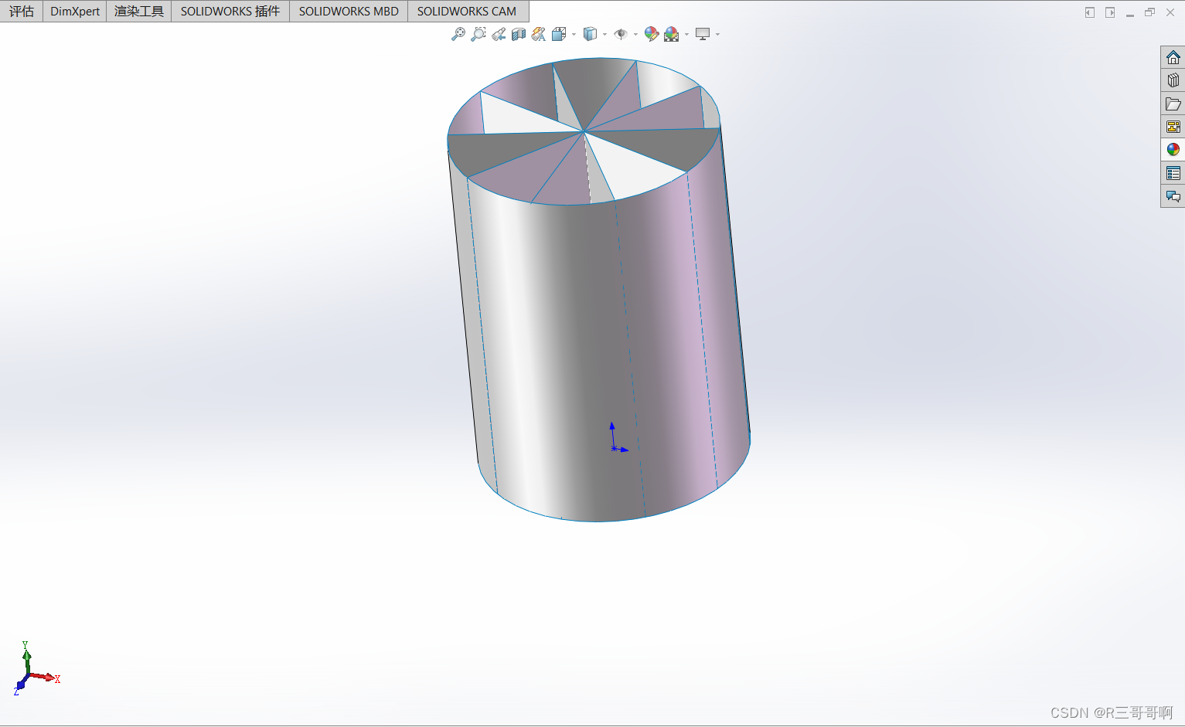
Task: Click the Apply Scene icon
Action: pos(672,34)
